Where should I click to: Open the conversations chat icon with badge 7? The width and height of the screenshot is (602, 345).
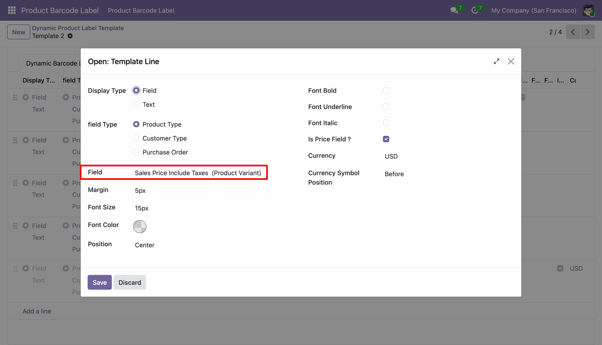(x=454, y=10)
